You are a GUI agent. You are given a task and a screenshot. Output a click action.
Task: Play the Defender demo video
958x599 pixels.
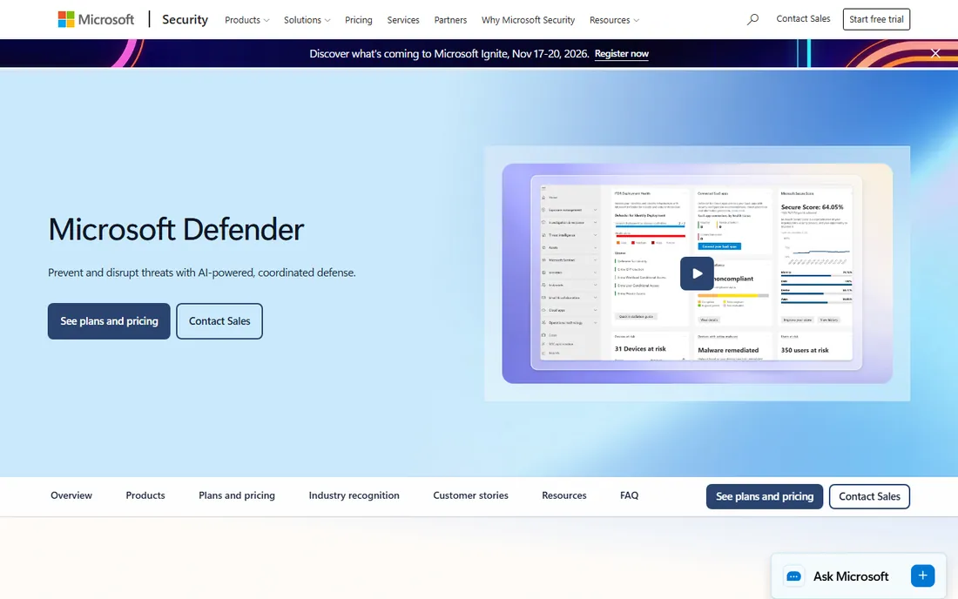pos(697,273)
